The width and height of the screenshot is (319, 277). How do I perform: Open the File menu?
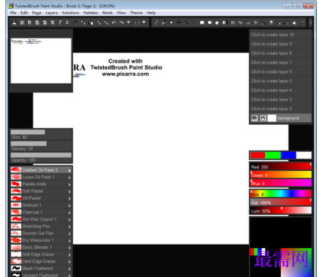[x=13, y=13]
